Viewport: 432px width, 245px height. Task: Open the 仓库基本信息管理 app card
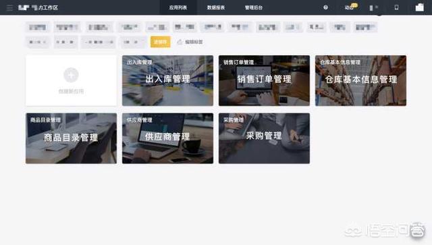[x=360, y=80]
